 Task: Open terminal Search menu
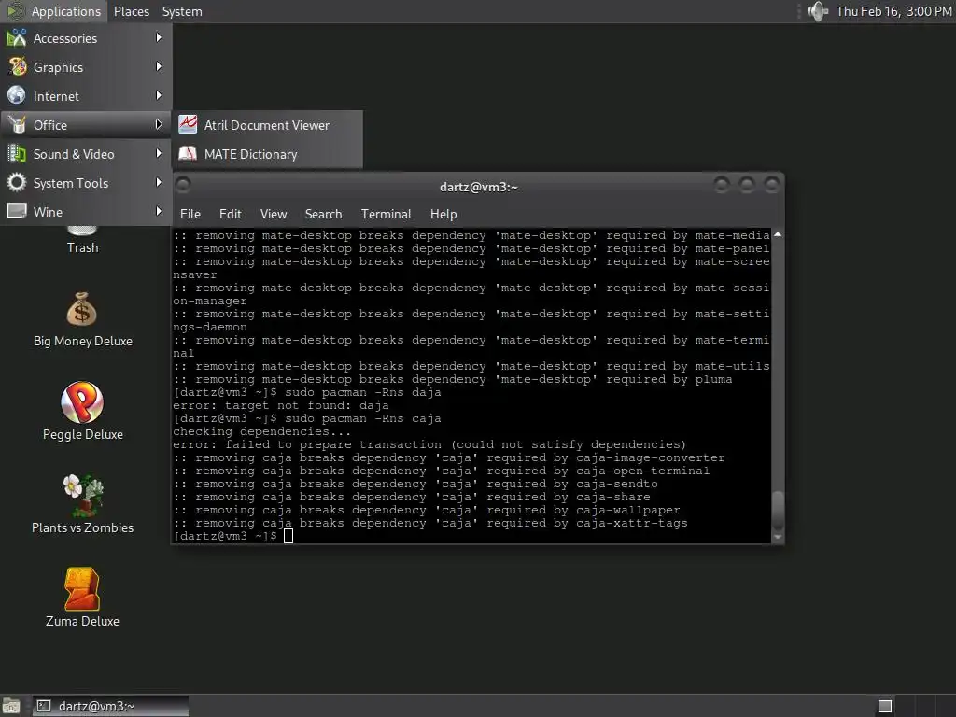coord(323,214)
